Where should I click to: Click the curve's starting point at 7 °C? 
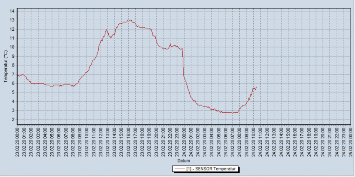pos(18,75)
